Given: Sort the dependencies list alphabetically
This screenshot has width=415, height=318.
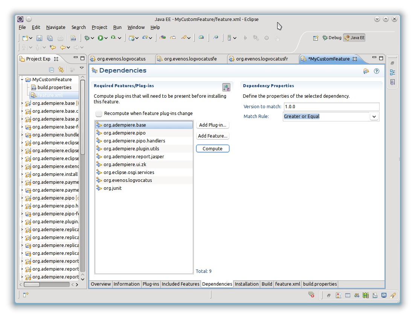Looking at the screenshot, I should coord(226,88).
